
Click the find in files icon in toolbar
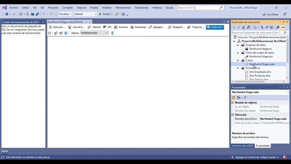tap(117, 14)
